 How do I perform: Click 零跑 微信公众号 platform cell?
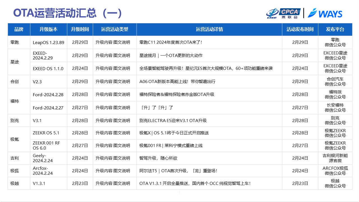335,42
